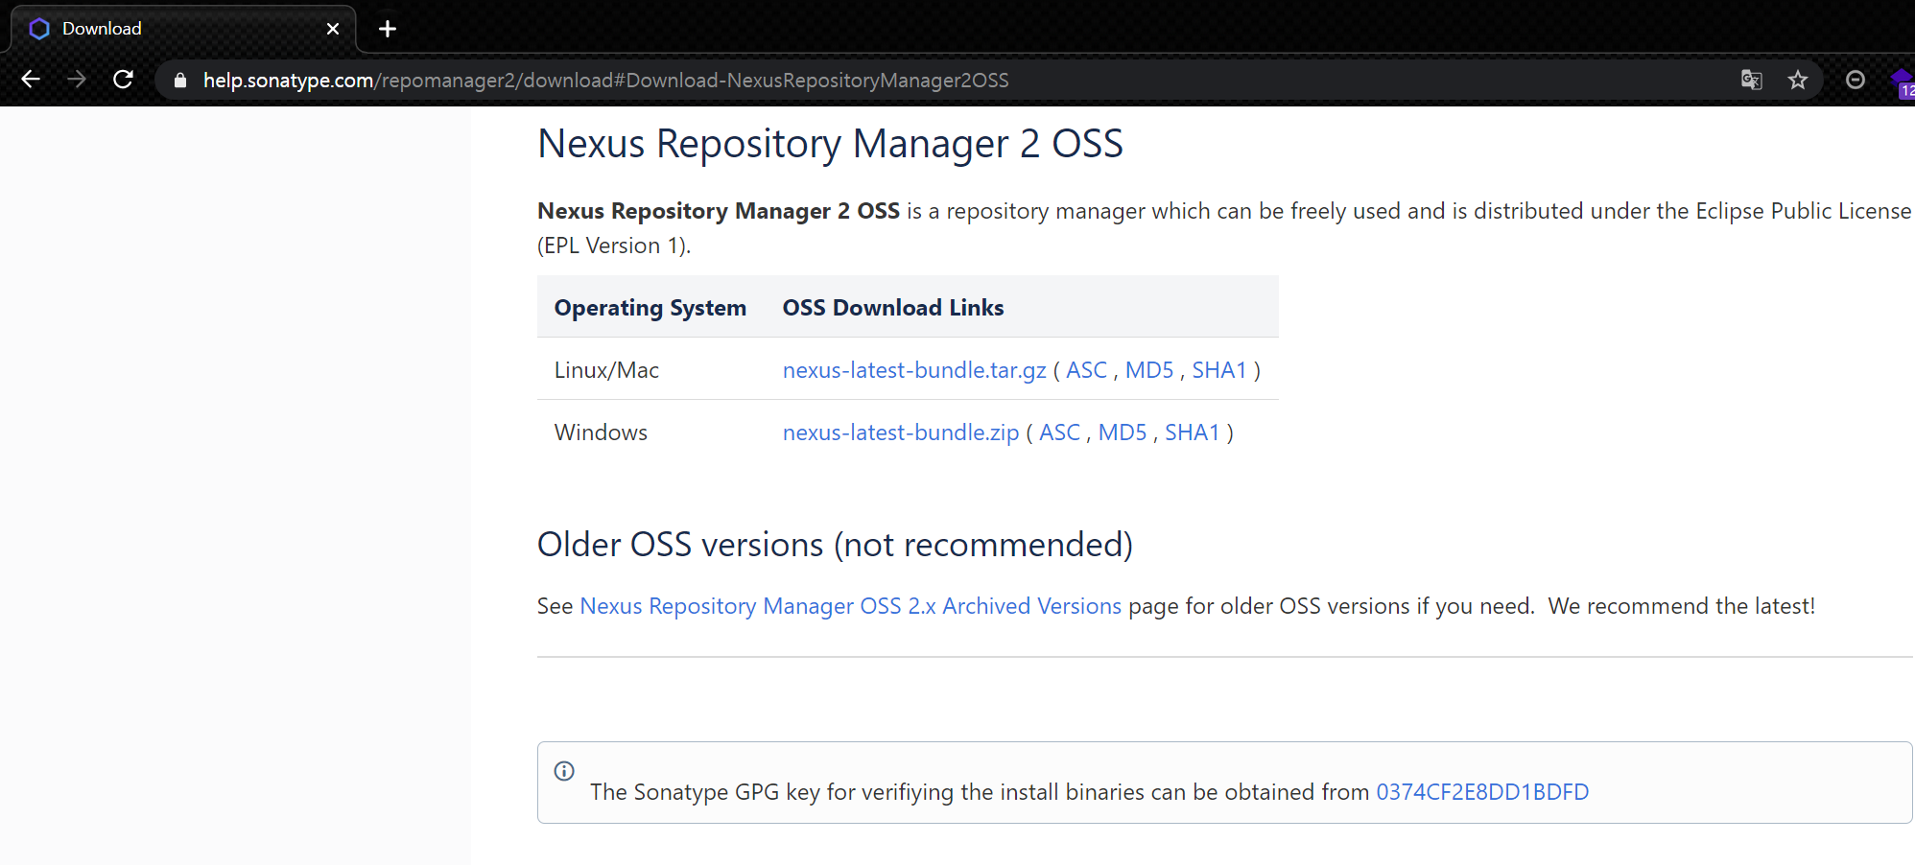Open a new browser tab
Screen dimensions: 1915x865
[x=388, y=29]
